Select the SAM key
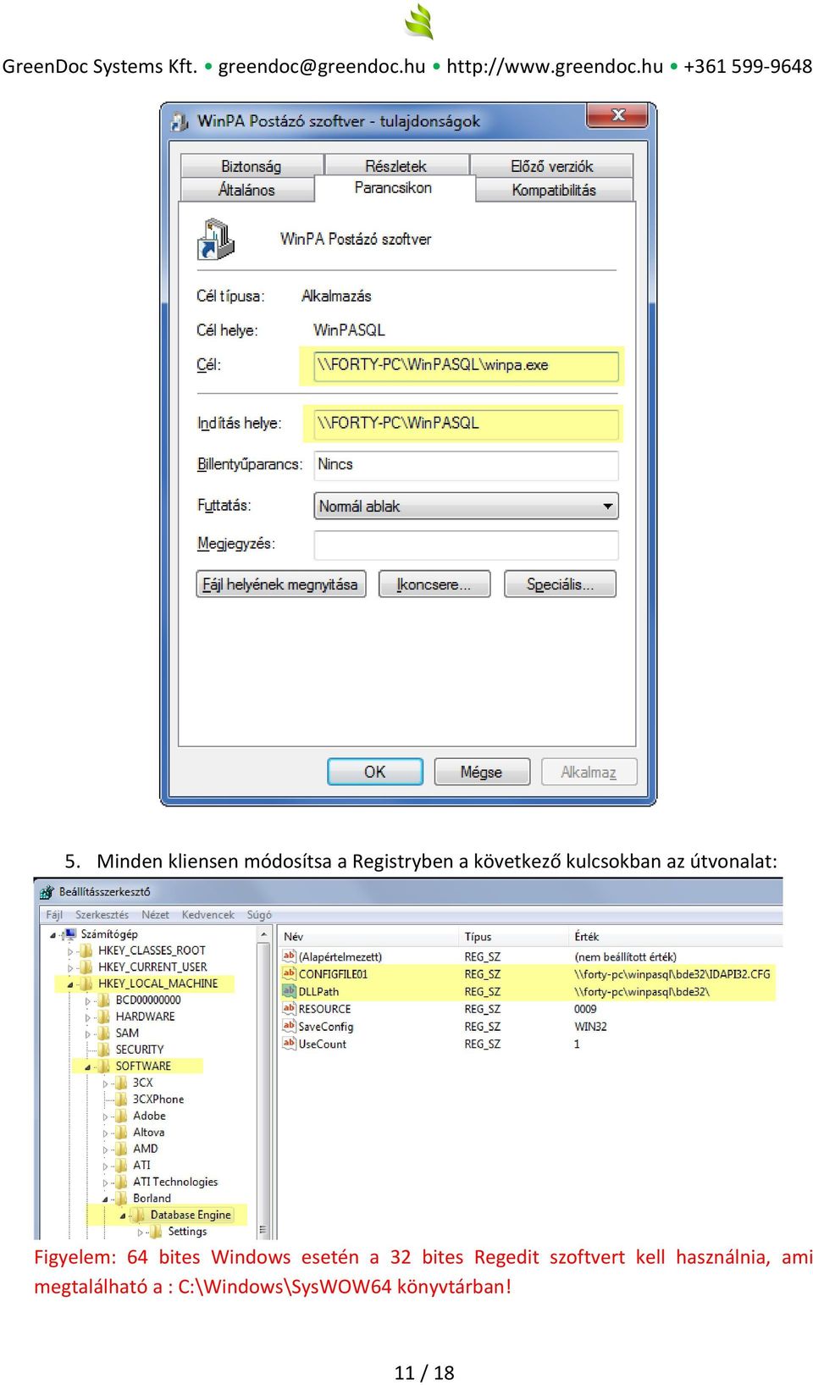The height and width of the screenshot is (1385, 813). (x=127, y=1033)
